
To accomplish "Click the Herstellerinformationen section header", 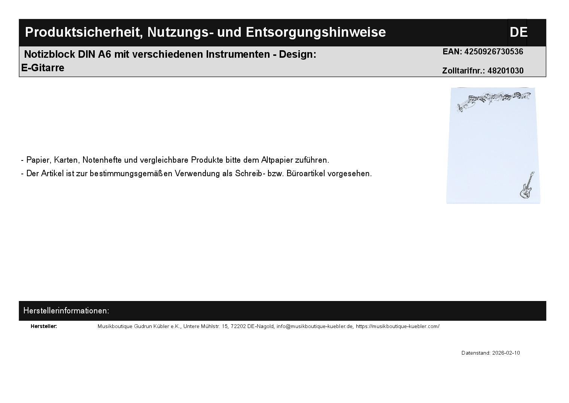I will point(66,311).
